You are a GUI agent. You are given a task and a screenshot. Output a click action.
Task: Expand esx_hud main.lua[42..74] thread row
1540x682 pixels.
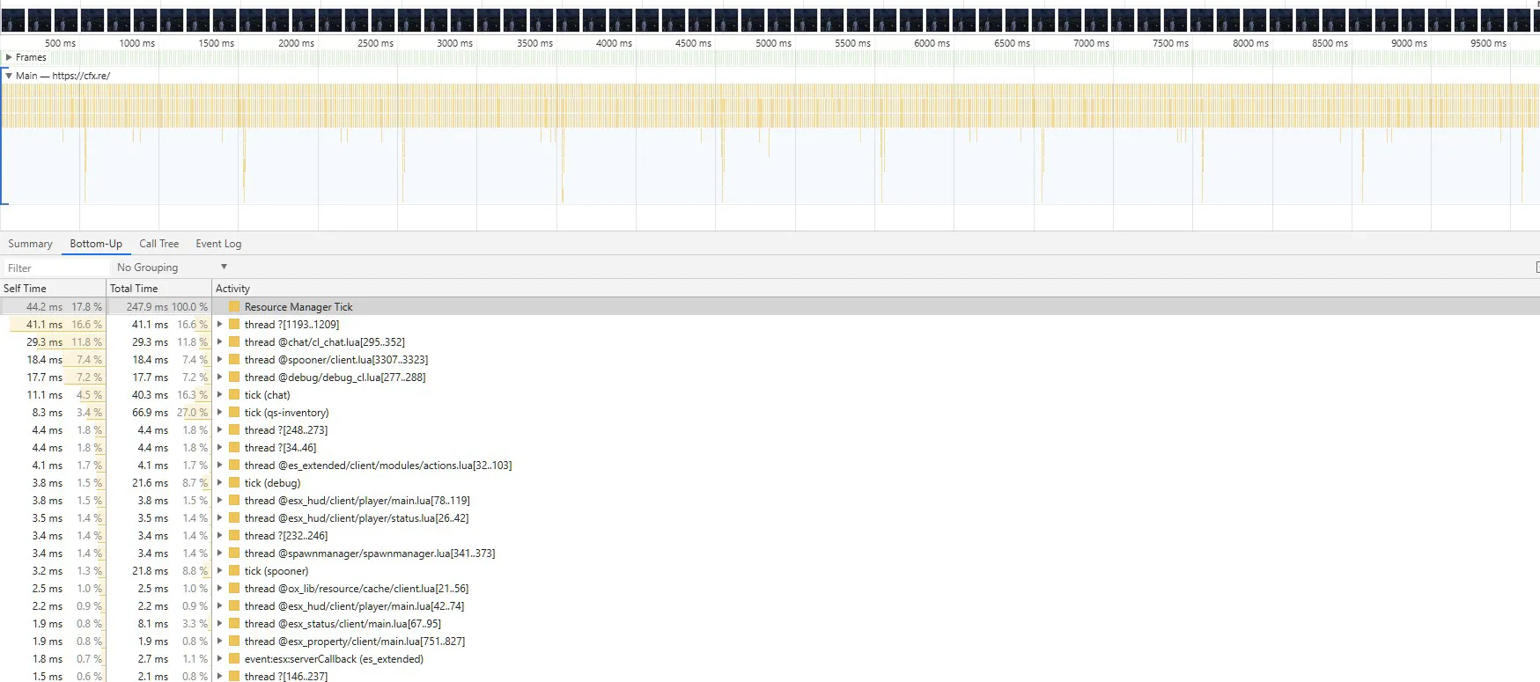(220, 606)
